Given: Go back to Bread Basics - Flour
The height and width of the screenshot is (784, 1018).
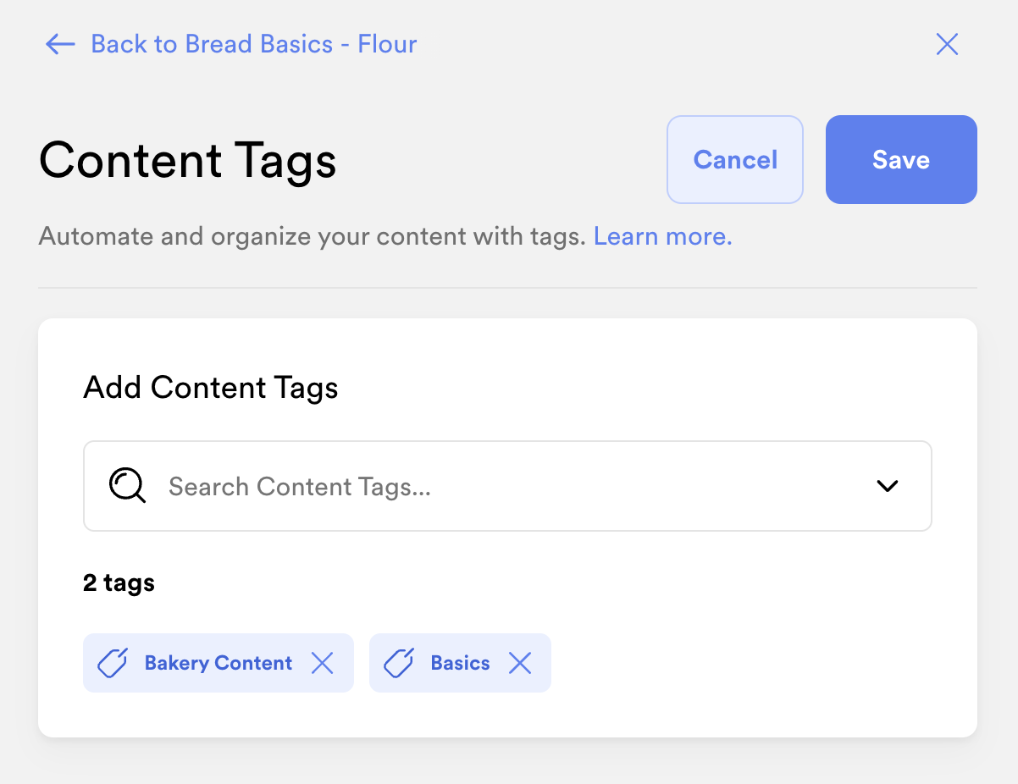Looking at the screenshot, I should 253,44.
